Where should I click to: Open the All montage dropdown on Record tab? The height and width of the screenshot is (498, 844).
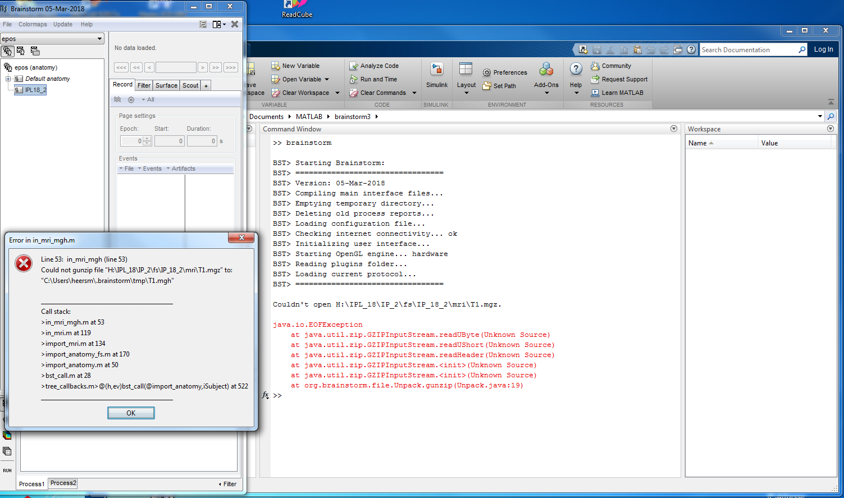point(147,99)
